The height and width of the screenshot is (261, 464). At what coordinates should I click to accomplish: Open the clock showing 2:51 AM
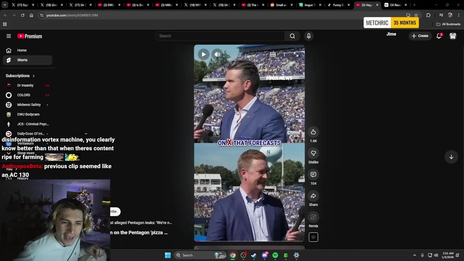[x=448, y=255]
